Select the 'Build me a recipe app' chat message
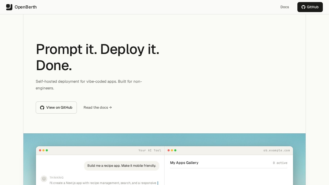 click(122, 166)
